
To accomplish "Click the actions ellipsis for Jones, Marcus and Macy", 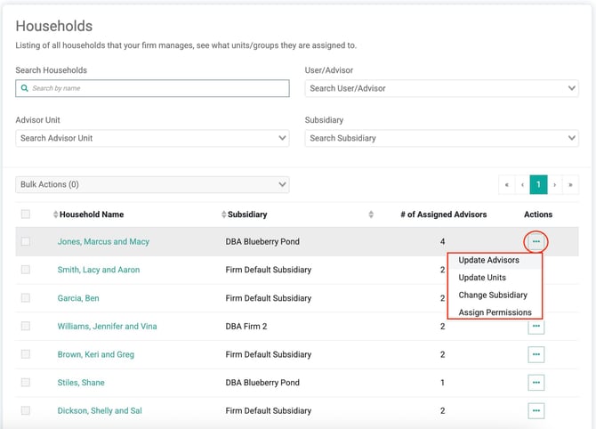I will pyautogui.click(x=536, y=241).
